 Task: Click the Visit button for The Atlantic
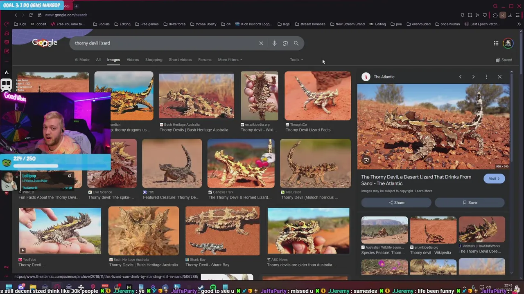tap(494, 178)
